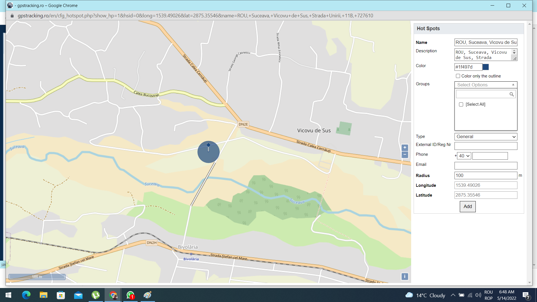The width and height of the screenshot is (537, 302).
Task: Click the map zoom in plus button
Action: (405, 148)
